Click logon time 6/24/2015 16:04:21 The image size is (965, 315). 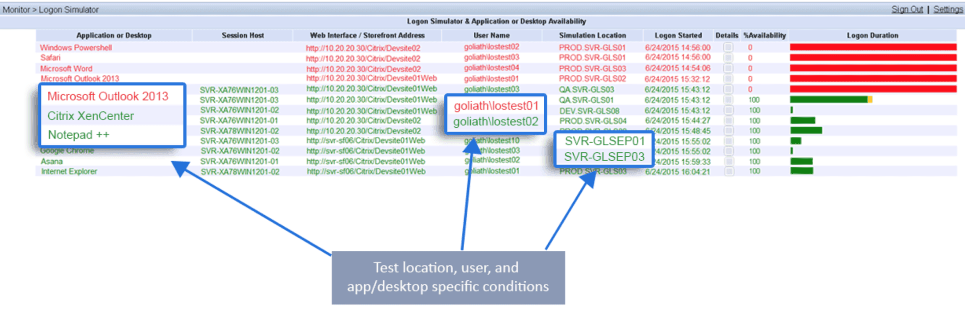[677, 172]
